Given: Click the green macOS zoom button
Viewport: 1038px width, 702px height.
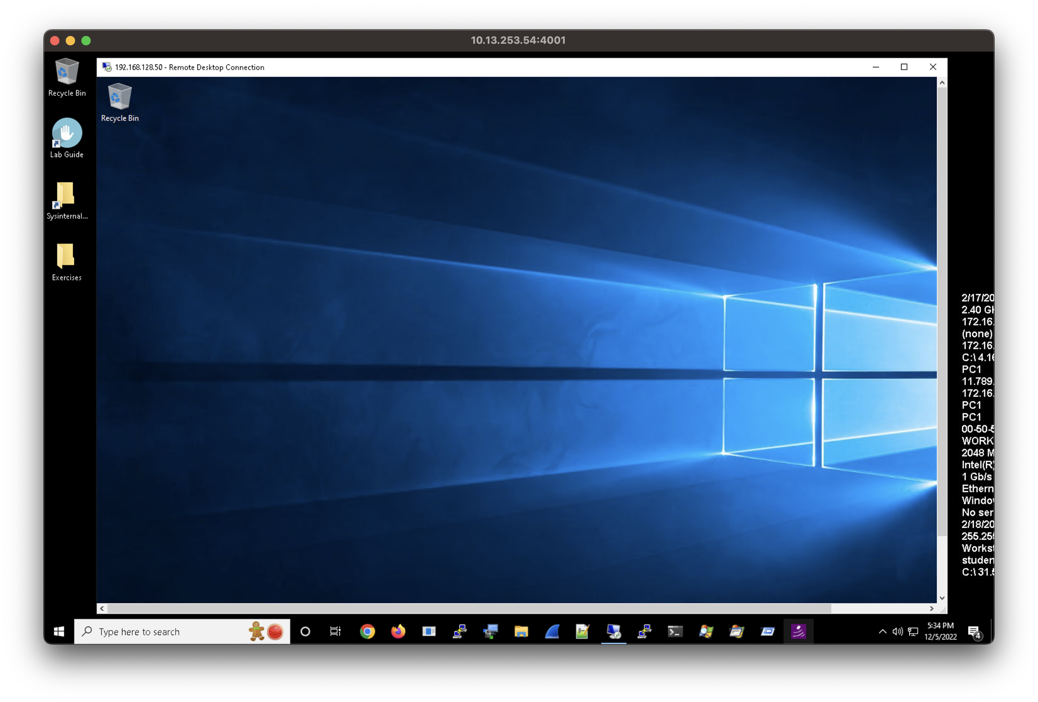Looking at the screenshot, I should 86,41.
